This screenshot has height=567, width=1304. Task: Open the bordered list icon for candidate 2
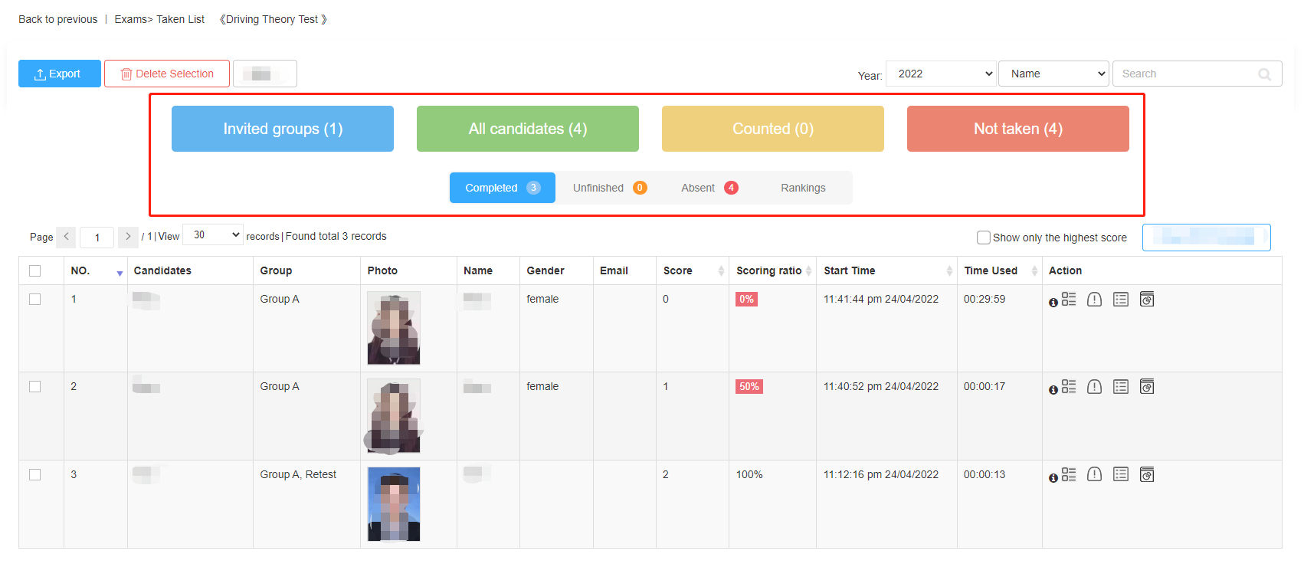[1120, 387]
